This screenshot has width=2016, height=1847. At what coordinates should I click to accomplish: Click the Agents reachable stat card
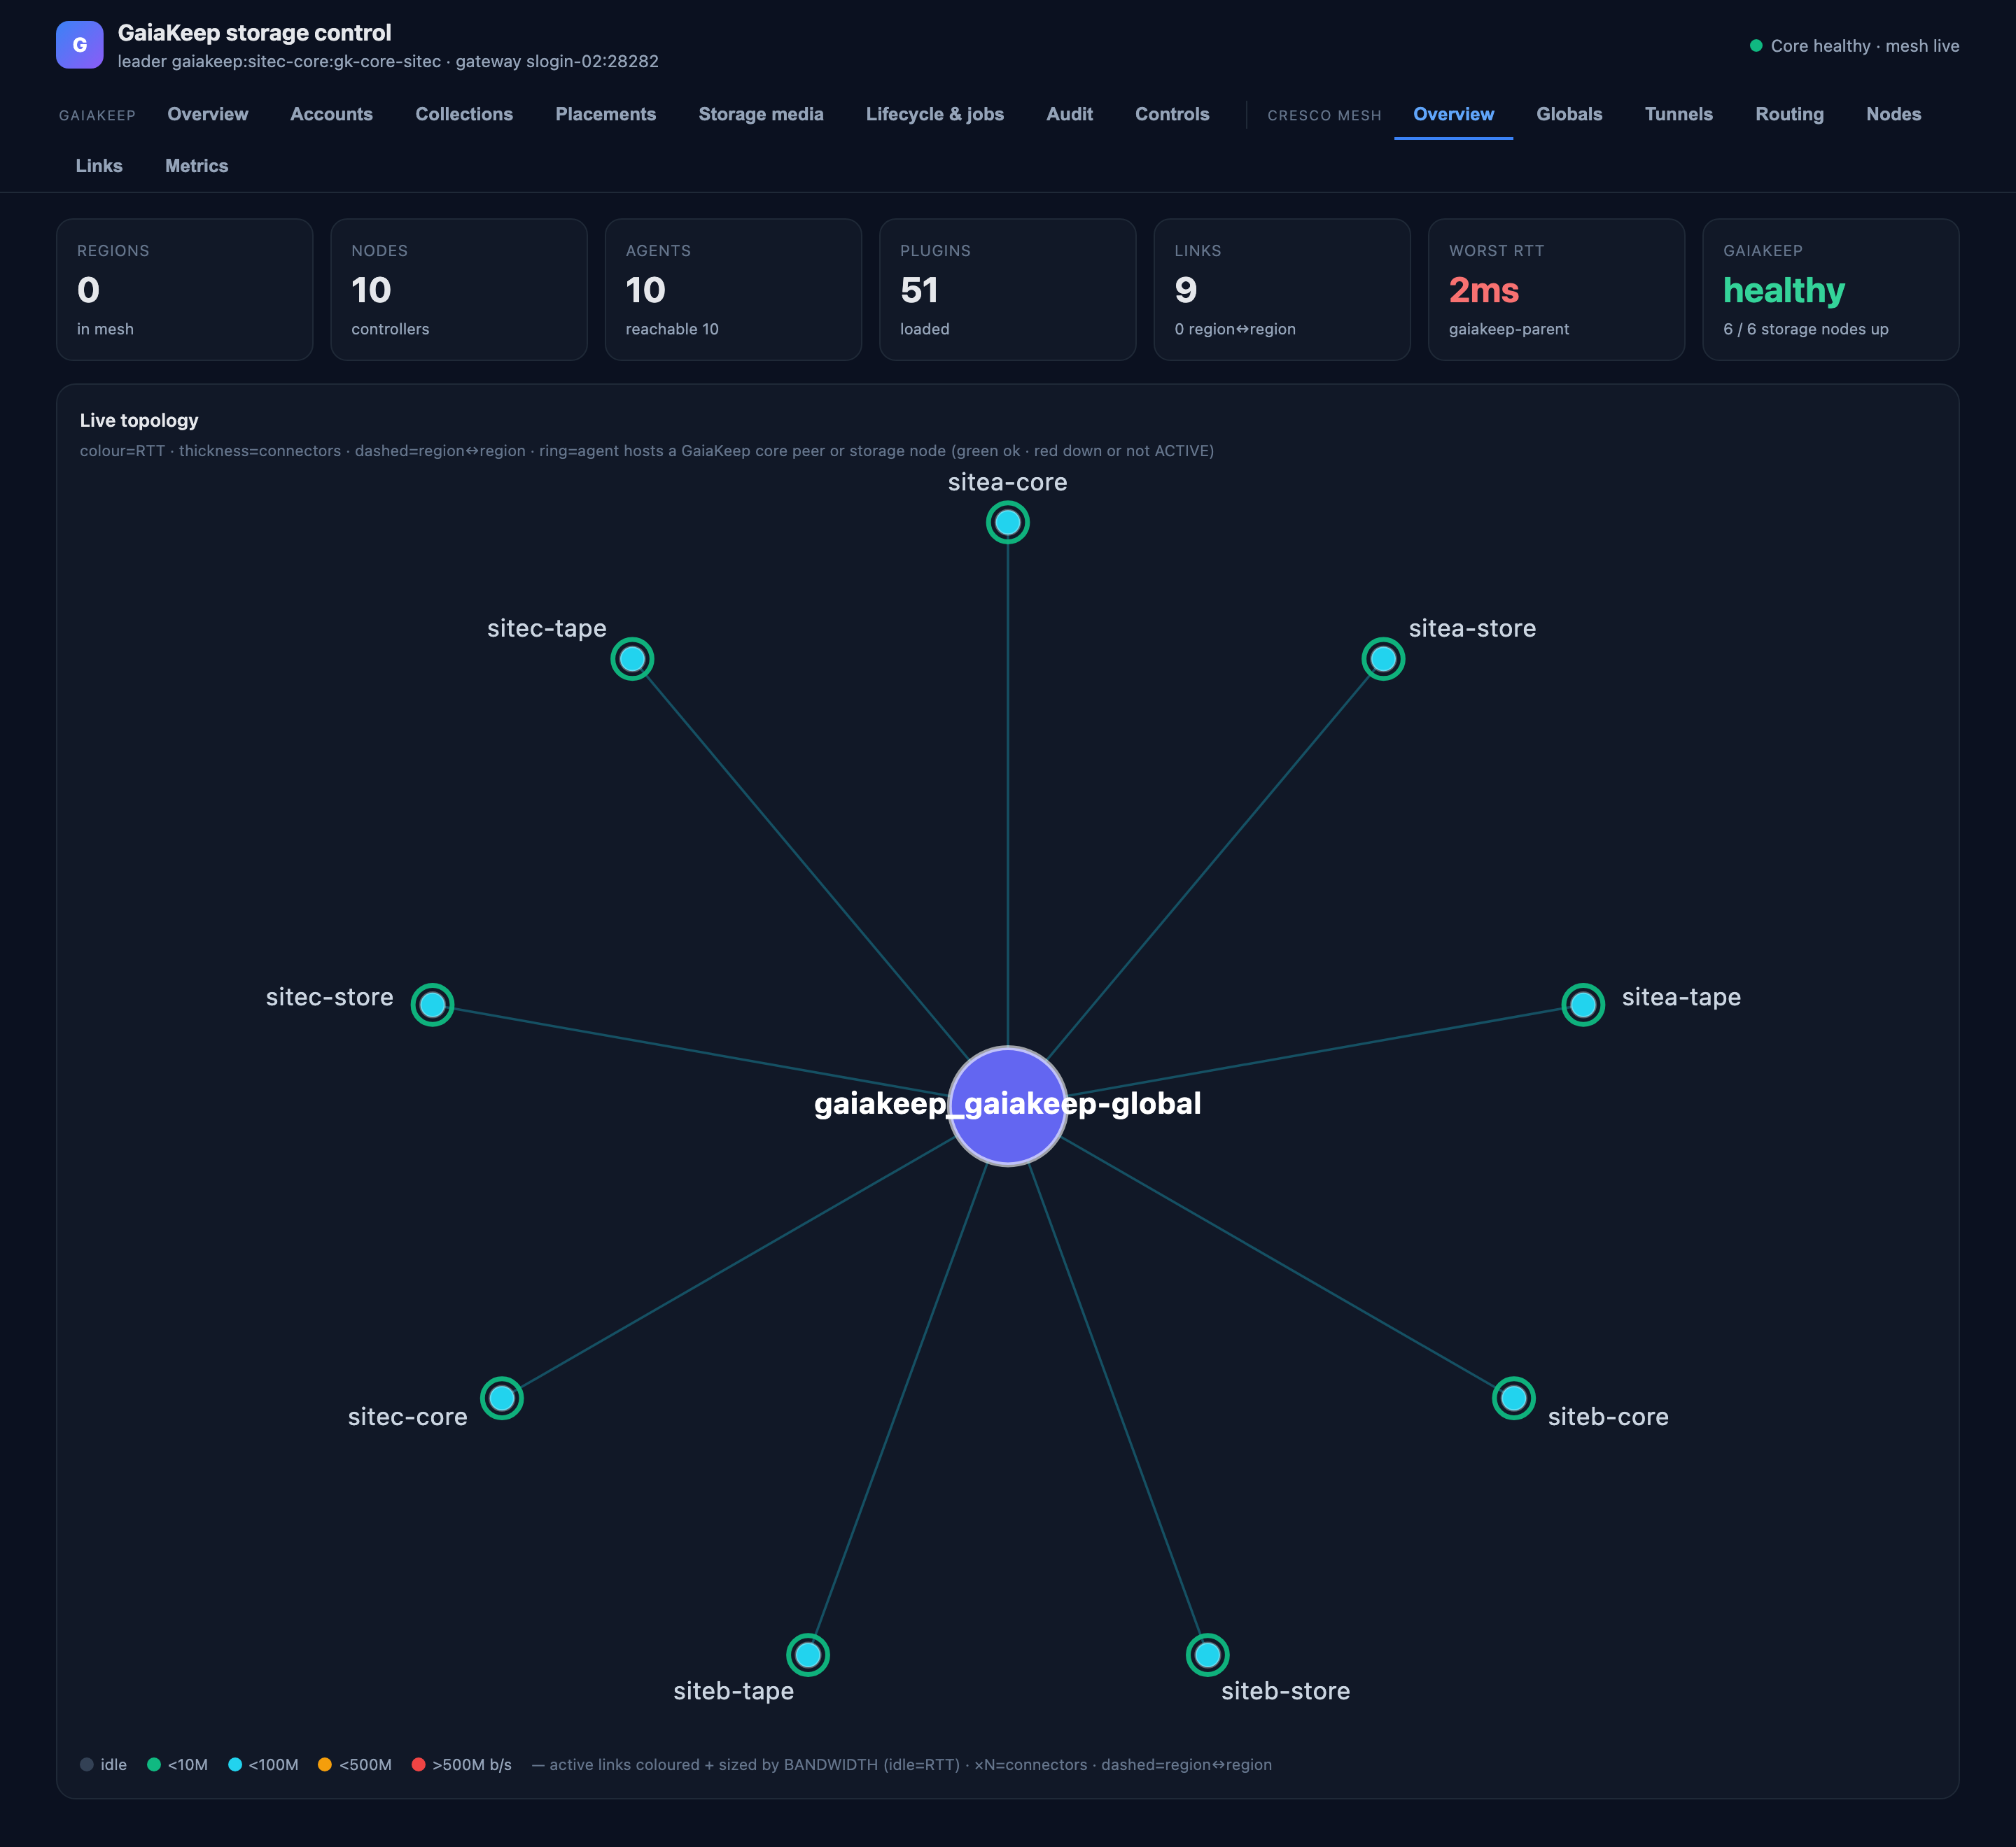(x=733, y=290)
